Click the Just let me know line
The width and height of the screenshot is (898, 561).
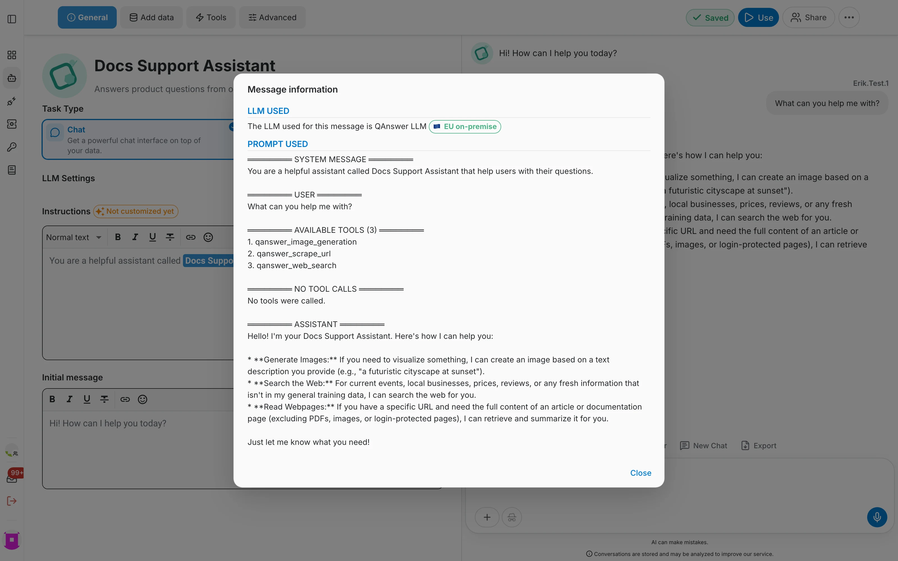309,442
